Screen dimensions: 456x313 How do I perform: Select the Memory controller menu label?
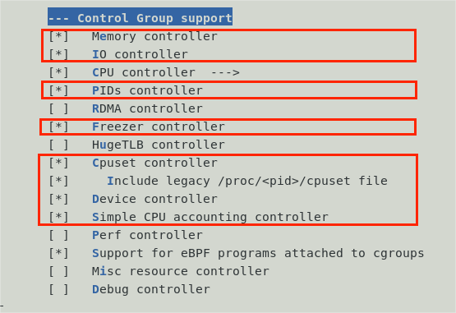(154, 36)
